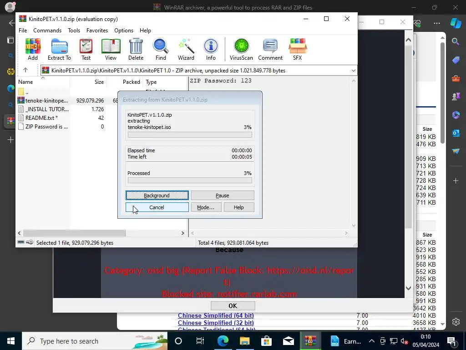The height and width of the screenshot is (350, 466).
Task: Open the Tools menu
Action: click(74, 31)
